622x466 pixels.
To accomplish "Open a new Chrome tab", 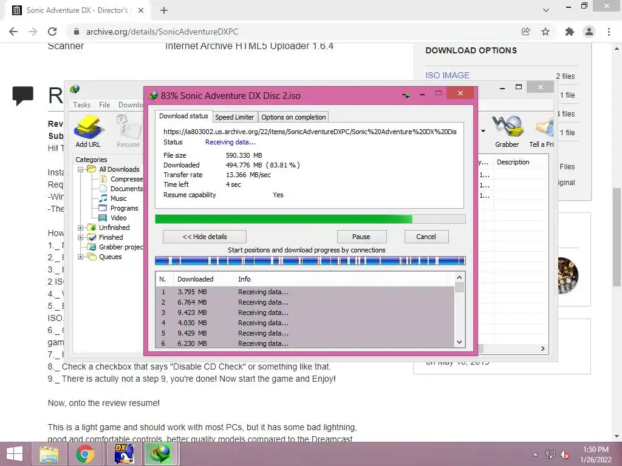I will [x=164, y=10].
